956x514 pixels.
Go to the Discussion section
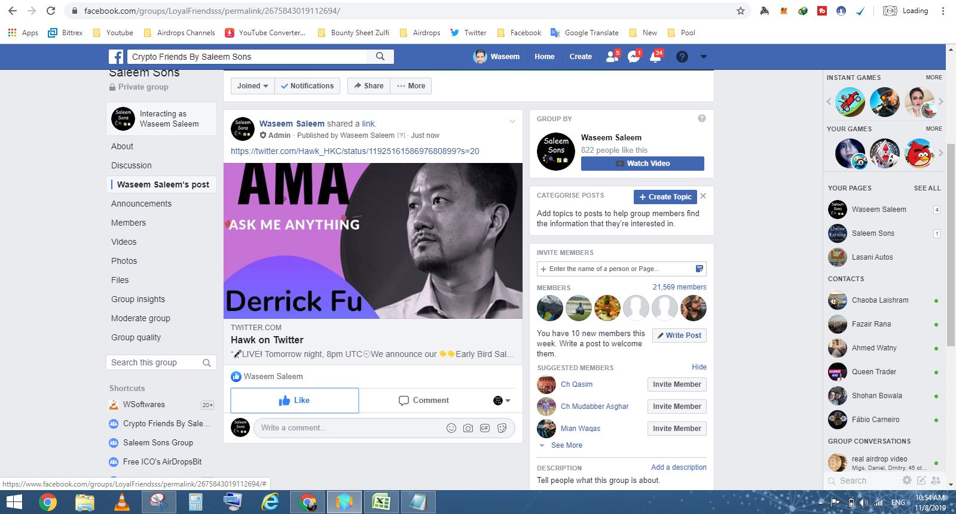[x=132, y=165]
